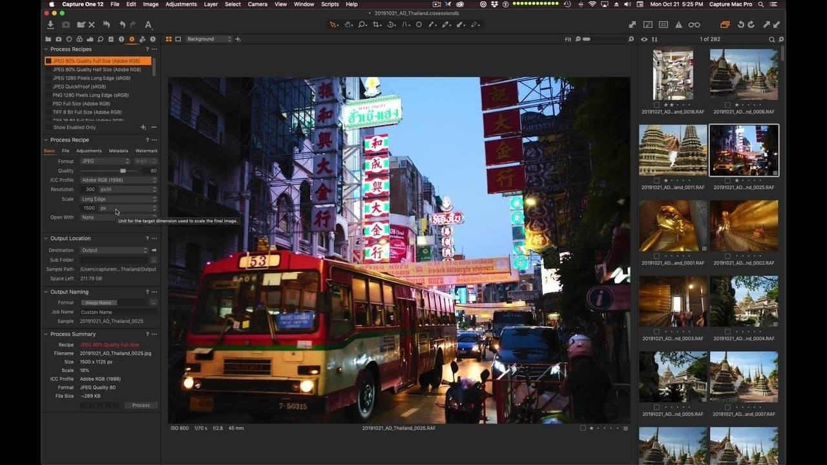Screen dimensions: 827x465
Task: Open the Library folder tool tab
Action: [48, 39]
